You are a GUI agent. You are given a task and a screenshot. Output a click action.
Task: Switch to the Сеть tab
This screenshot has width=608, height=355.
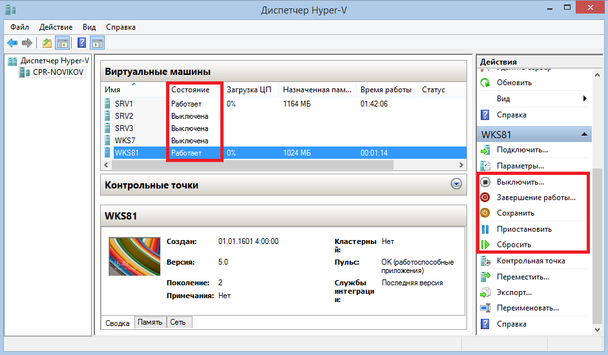click(179, 322)
